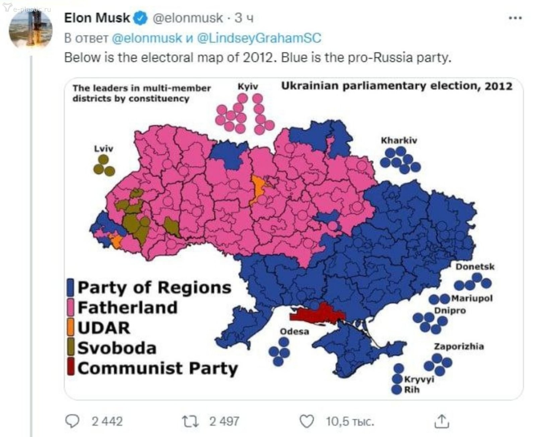This screenshot has width=536, height=437.
Task: Click the olive Svoboda legend swatch
Action: [70, 347]
